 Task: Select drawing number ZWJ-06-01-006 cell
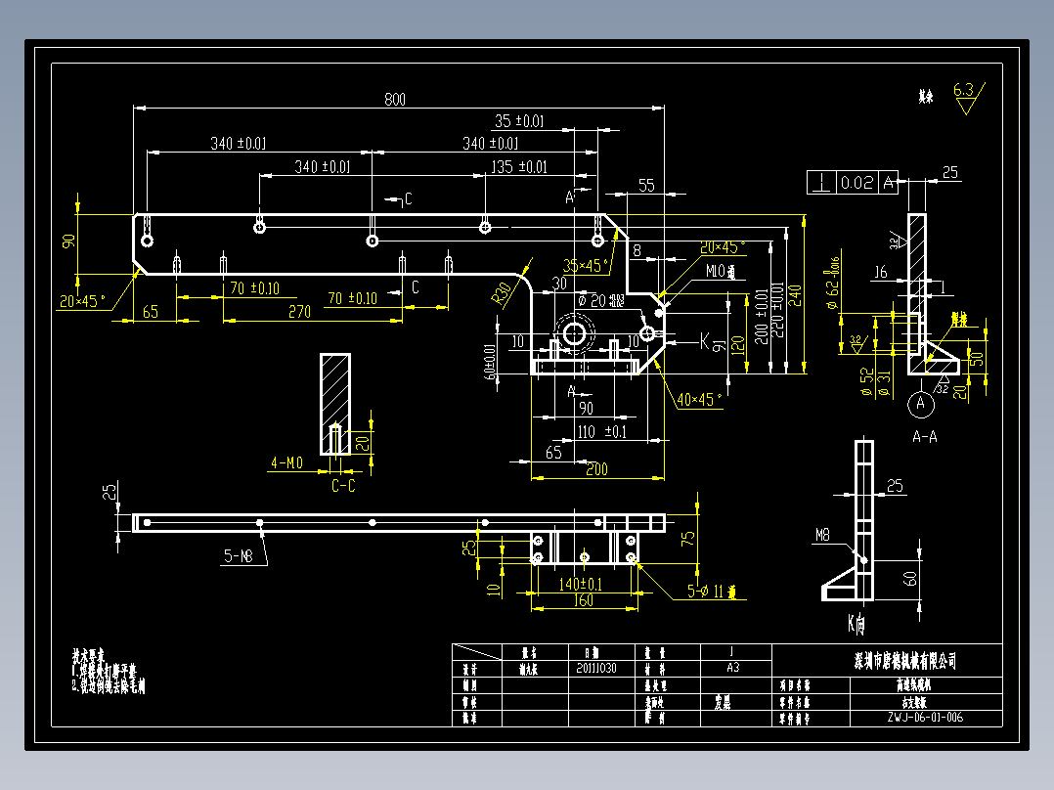coord(926,718)
